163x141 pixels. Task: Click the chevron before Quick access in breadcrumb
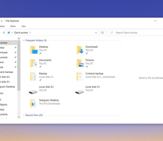[12, 32]
